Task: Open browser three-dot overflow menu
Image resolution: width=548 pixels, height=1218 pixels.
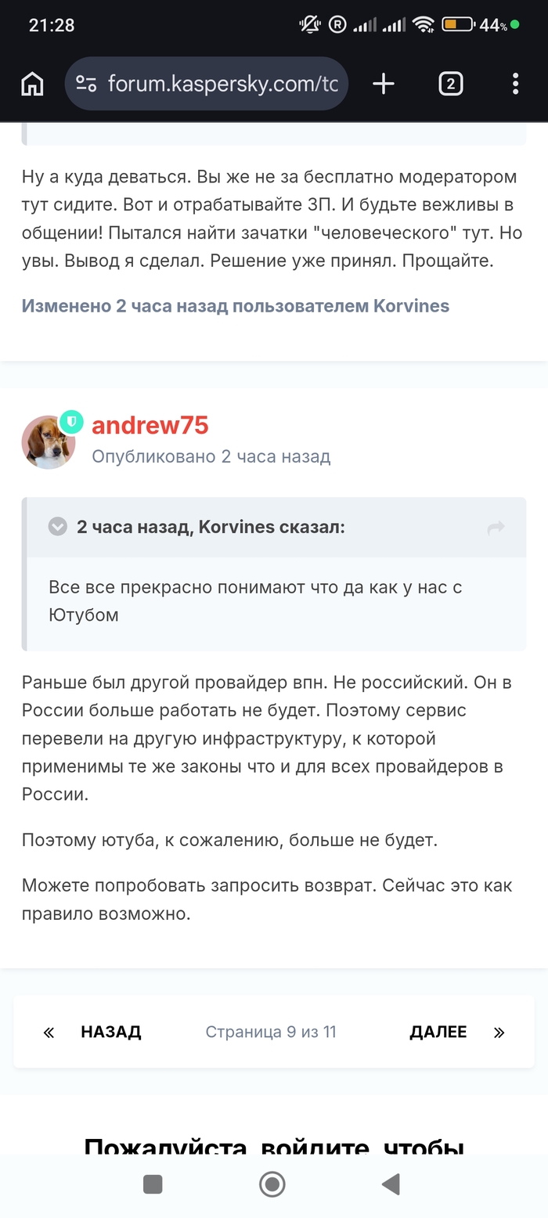Action: (x=515, y=84)
